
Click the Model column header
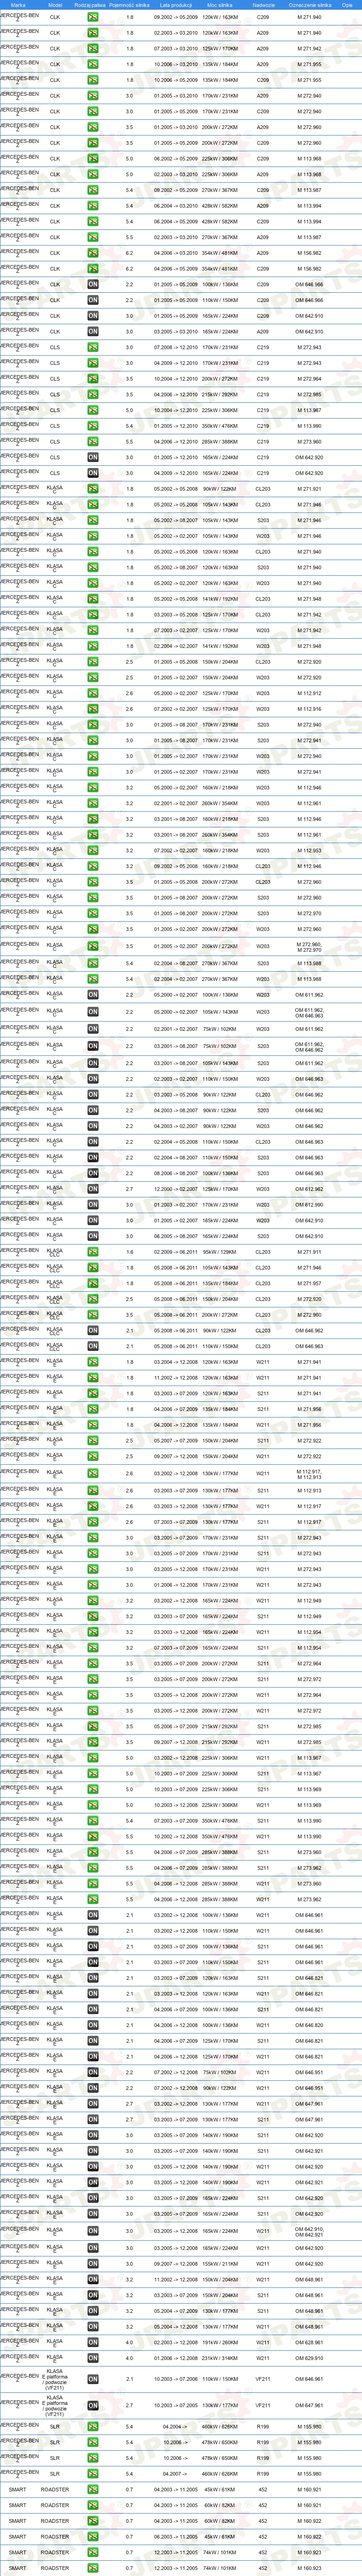tap(55, 5)
